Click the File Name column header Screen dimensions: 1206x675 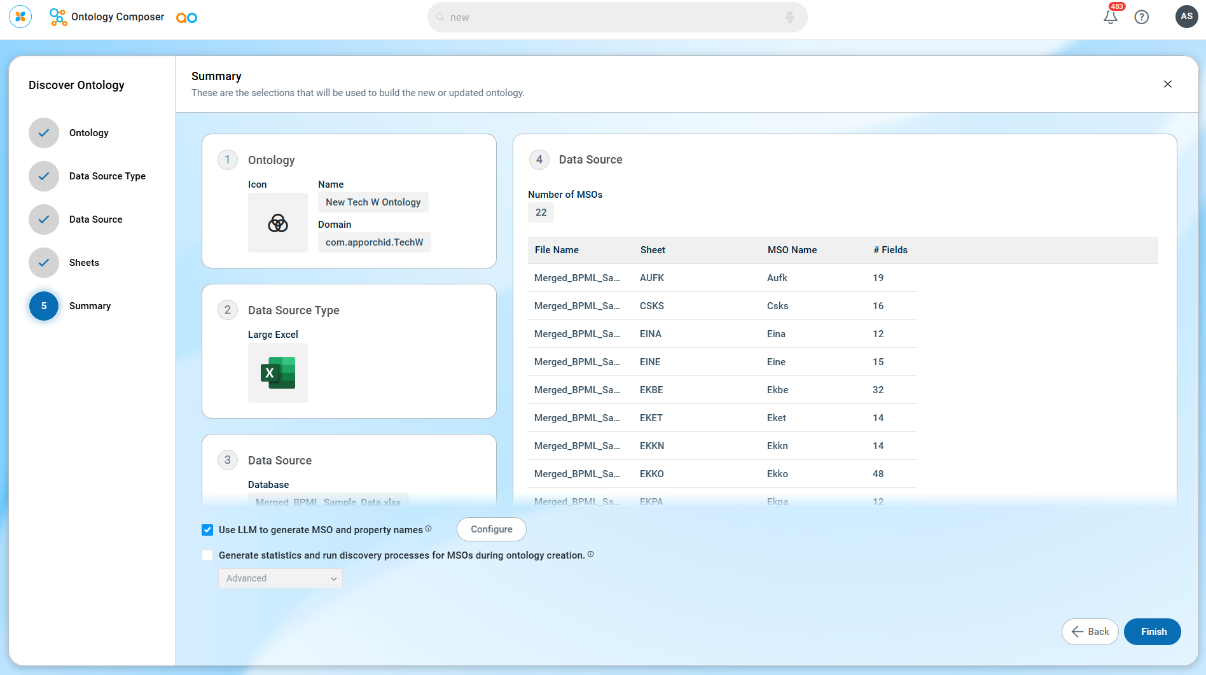[x=557, y=250]
